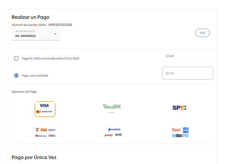Viewport: 227px width, 164px height.
Task: Click the Rappi logo
Action: tap(177, 130)
